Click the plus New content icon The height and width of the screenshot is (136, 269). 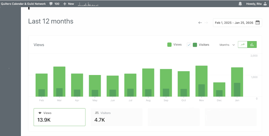click(65, 4)
